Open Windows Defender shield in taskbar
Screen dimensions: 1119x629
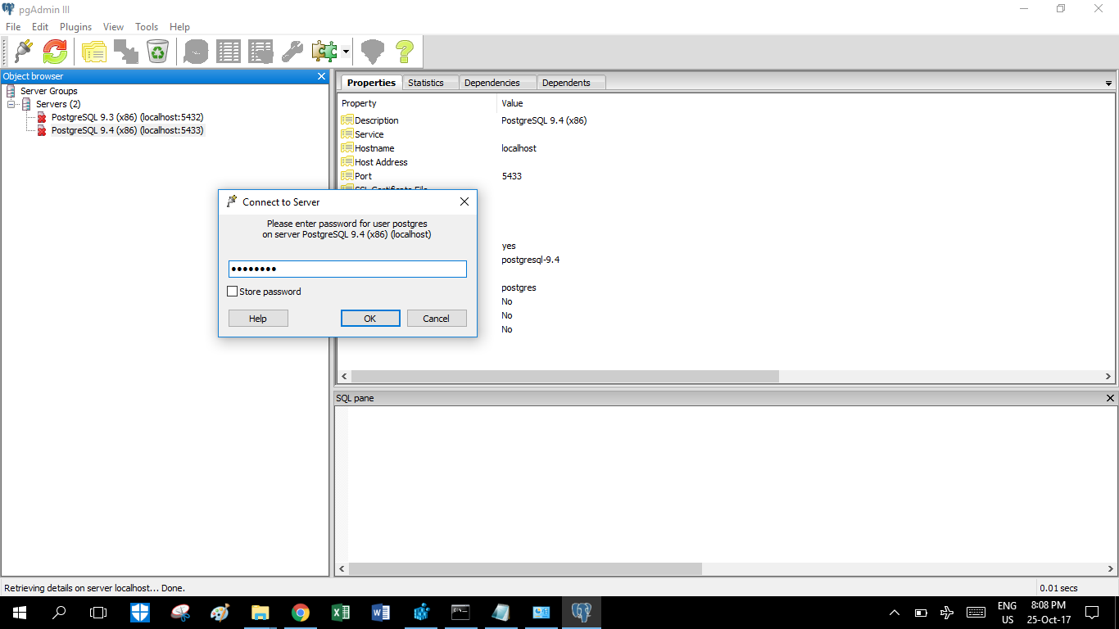140,612
